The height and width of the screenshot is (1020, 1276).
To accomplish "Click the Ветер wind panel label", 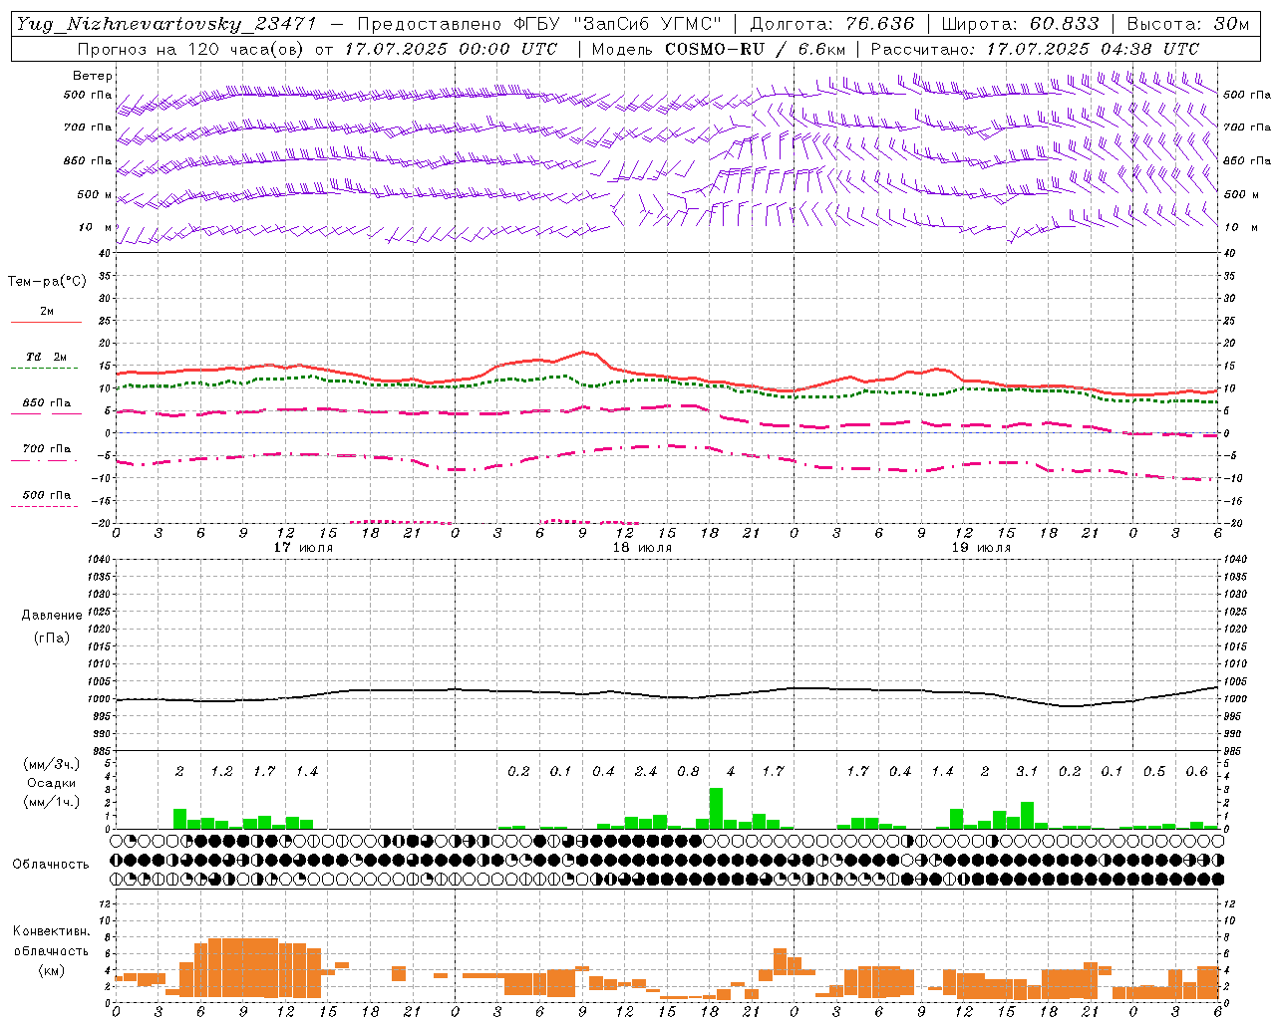I will point(93,76).
